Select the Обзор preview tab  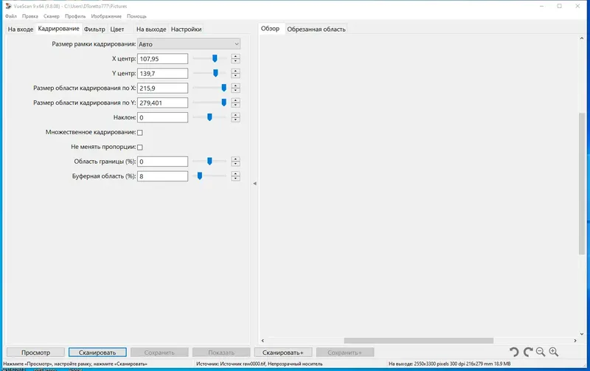click(270, 29)
